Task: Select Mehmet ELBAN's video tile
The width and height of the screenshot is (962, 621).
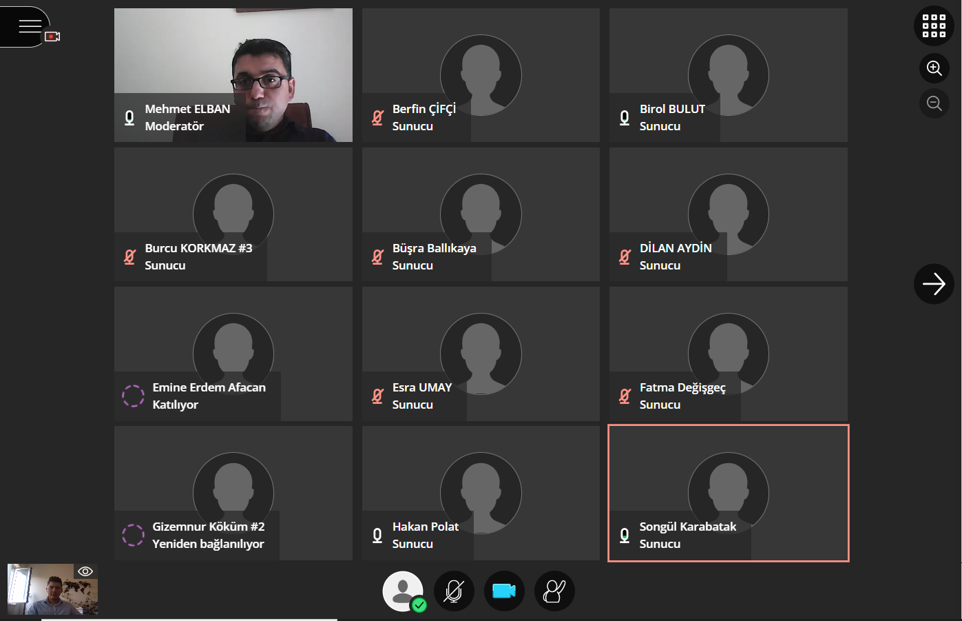Action: (233, 75)
